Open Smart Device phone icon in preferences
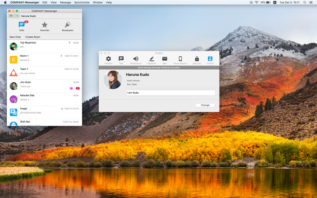 tap(180, 59)
